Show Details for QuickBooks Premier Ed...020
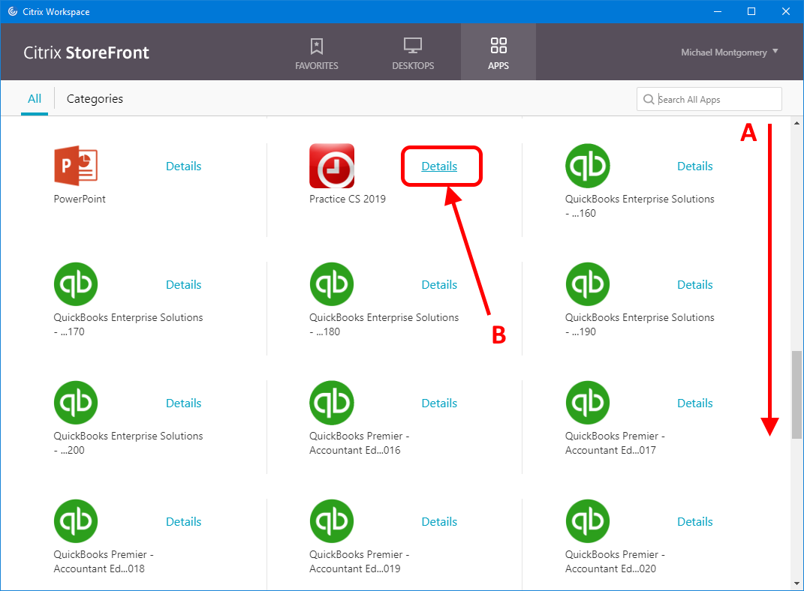The width and height of the screenshot is (804, 591). coord(695,521)
